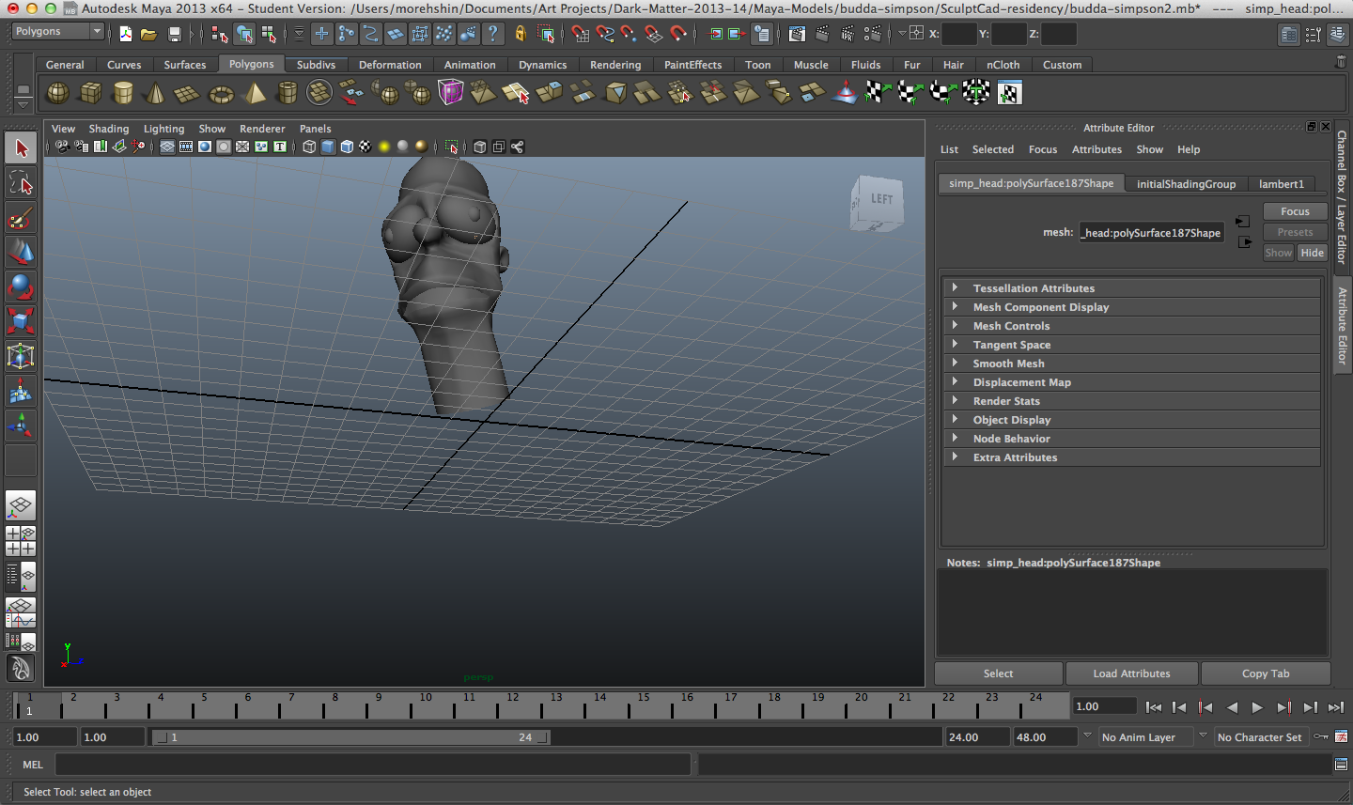1353x805 pixels.
Task: Open the UV Texture Editor shelf icon
Action: click(x=1009, y=93)
